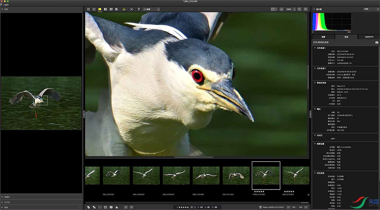Select the DSC_2110.NEF thumbnail

206,176
